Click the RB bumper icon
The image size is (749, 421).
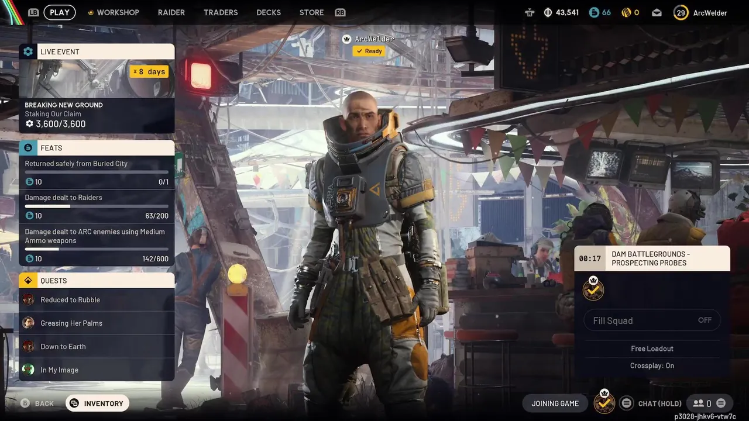coord(340,12)
